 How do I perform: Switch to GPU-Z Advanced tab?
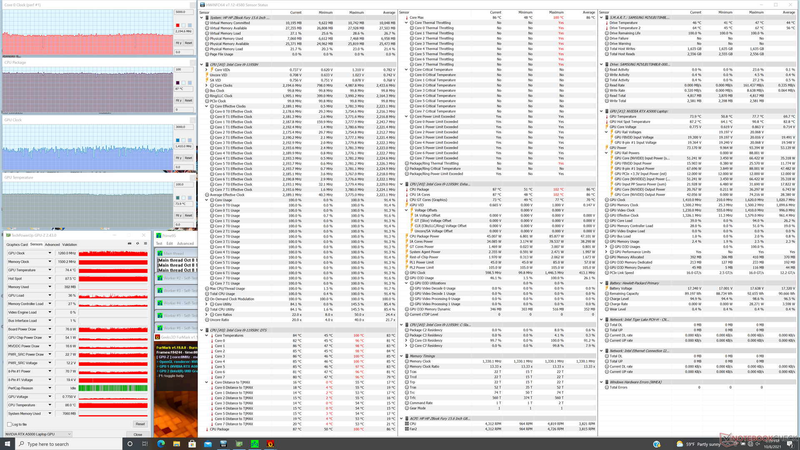pos(52,245)
